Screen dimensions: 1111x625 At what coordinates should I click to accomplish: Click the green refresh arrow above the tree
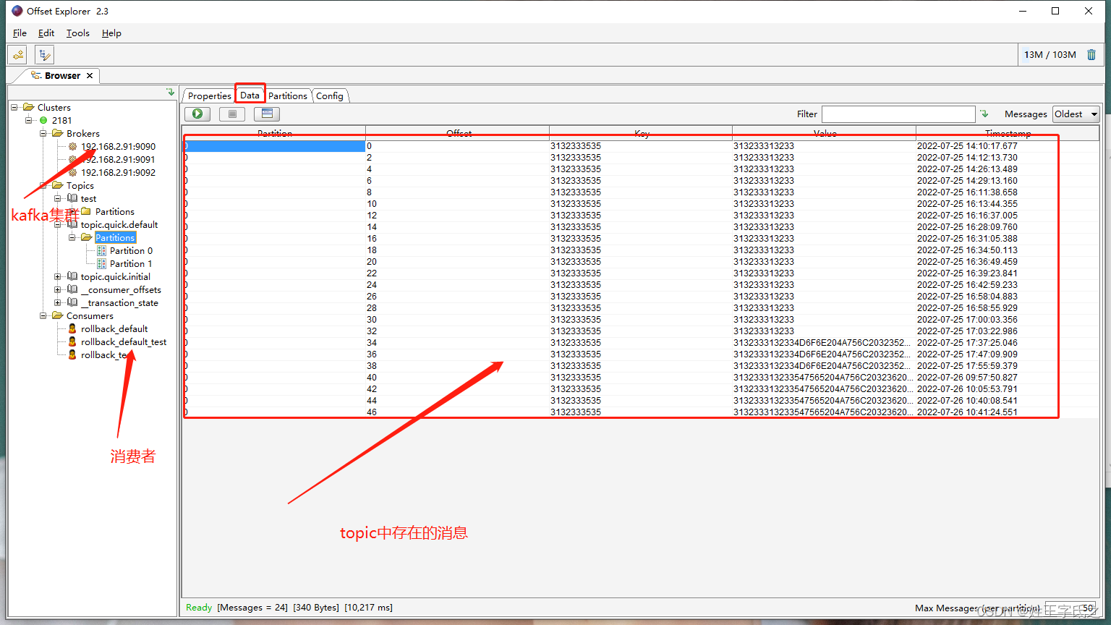pyautogui.click(x=171, y=92)
